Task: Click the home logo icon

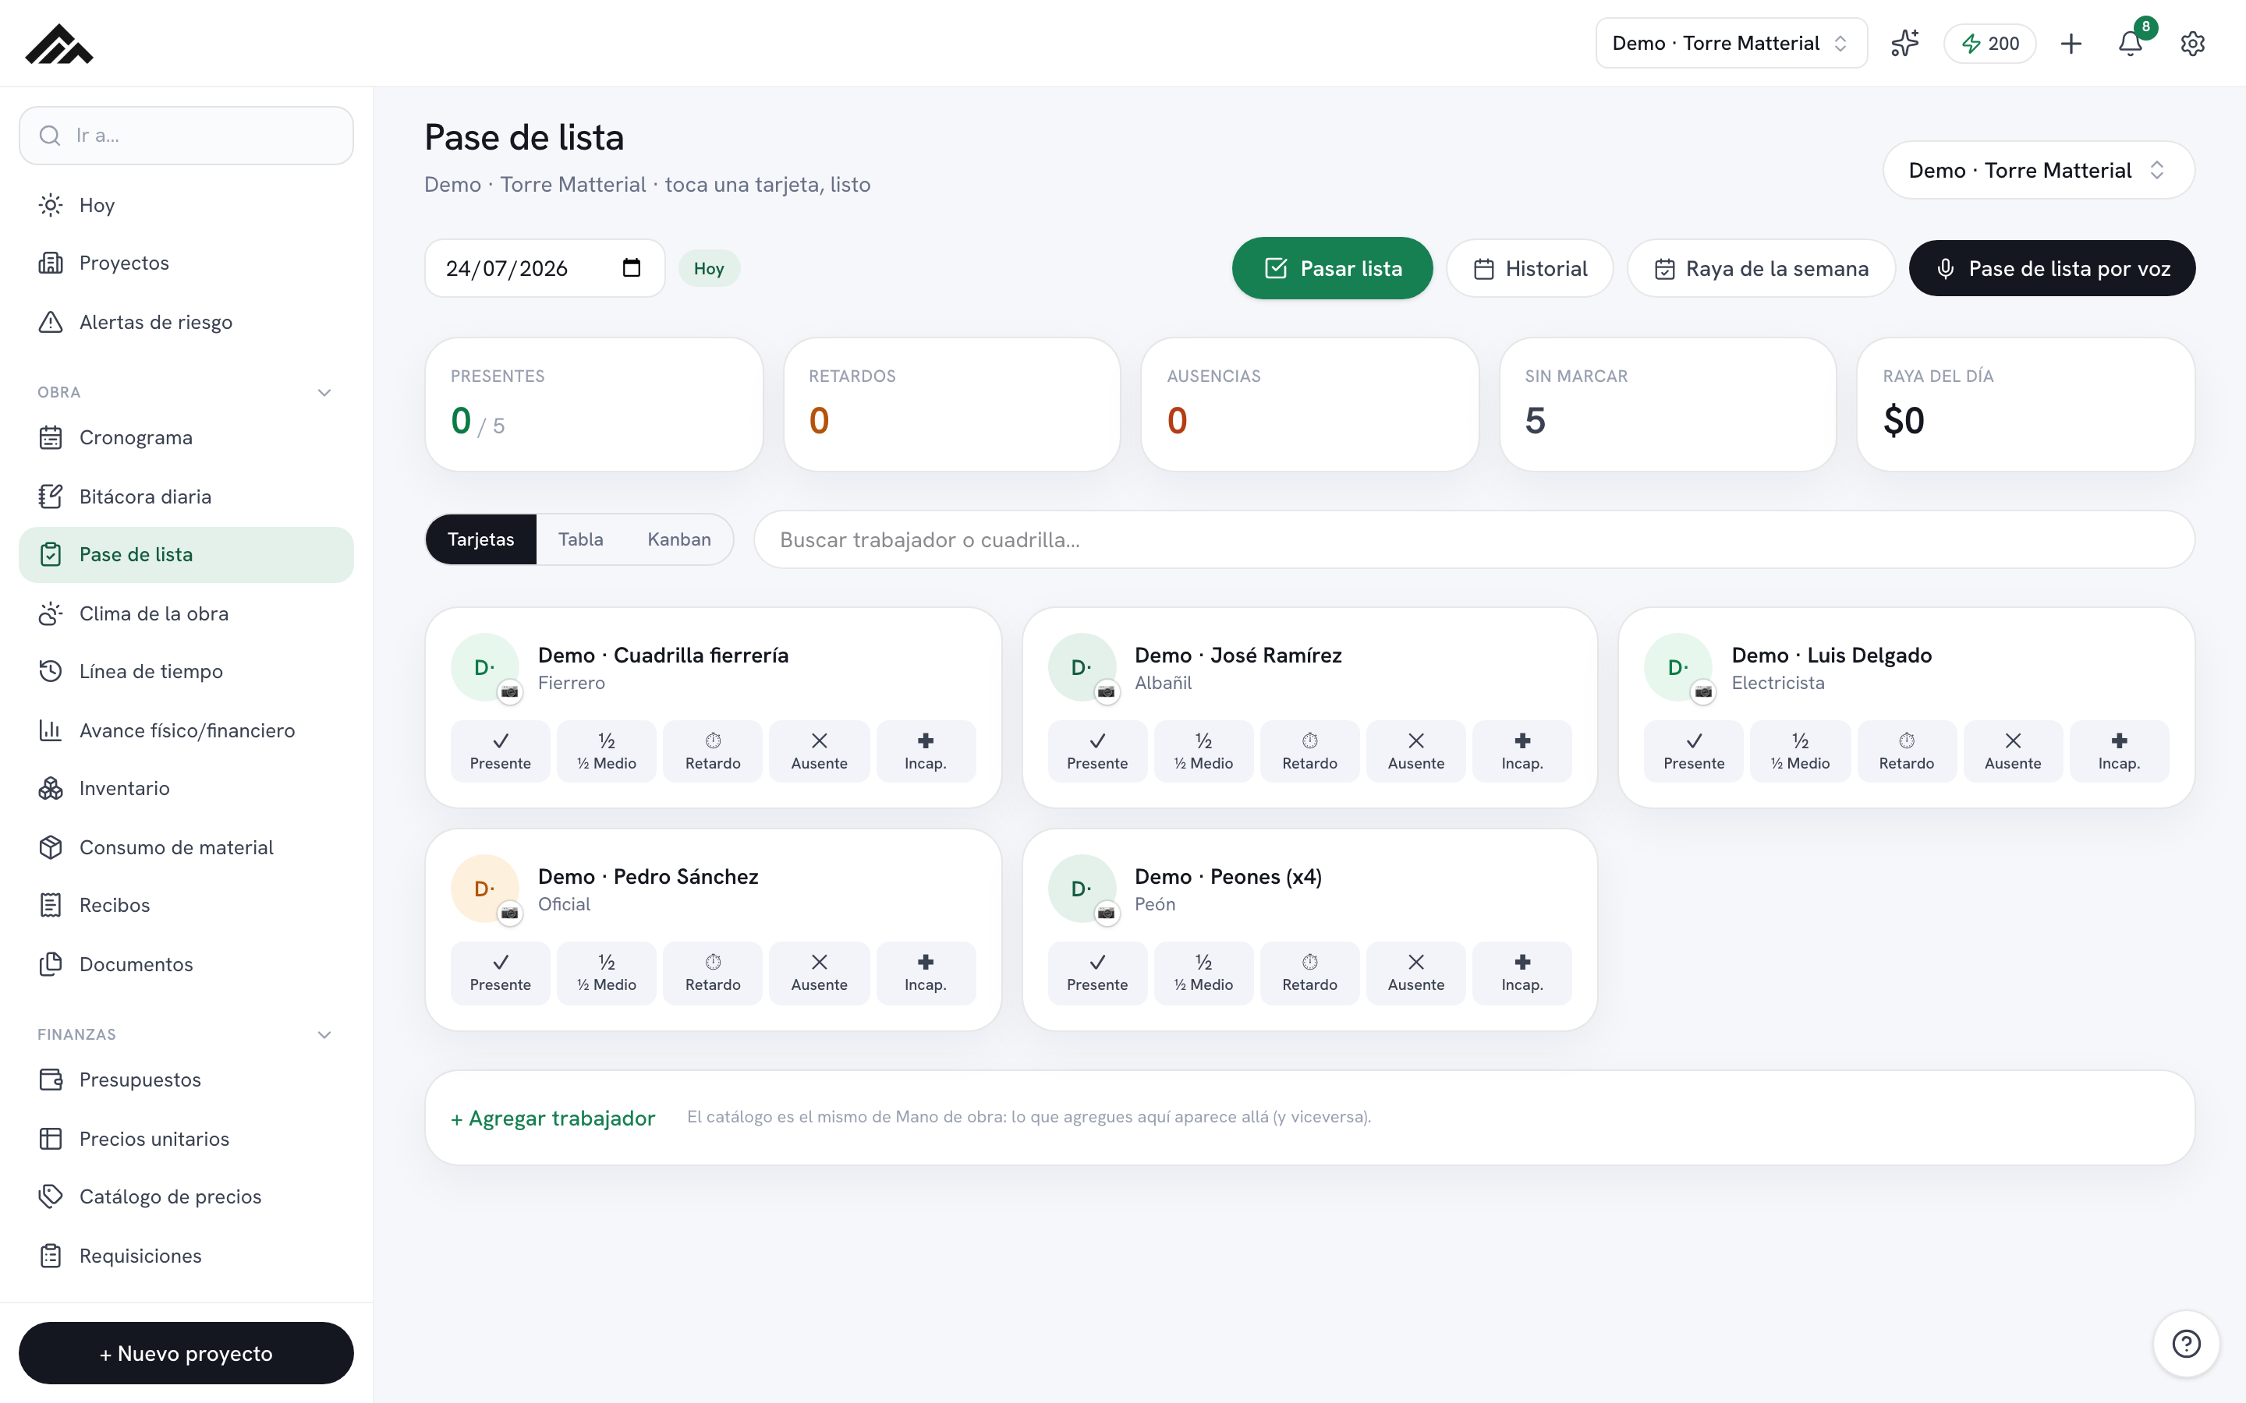Action: [59, 44]
